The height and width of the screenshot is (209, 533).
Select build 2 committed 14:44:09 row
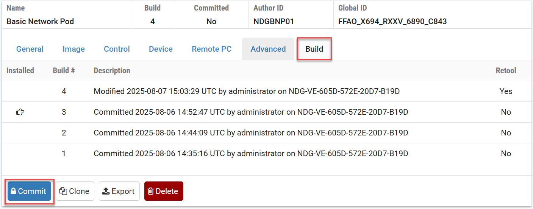(251, 133)
